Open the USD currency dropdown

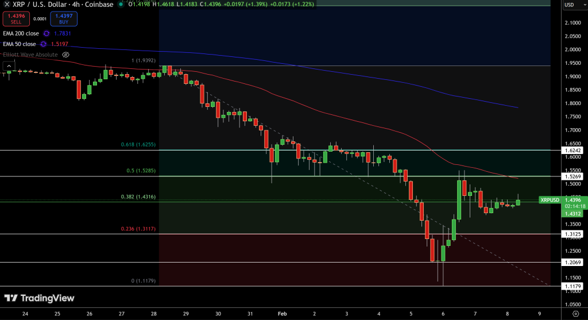pyautogui.click(x=574, y=5)
